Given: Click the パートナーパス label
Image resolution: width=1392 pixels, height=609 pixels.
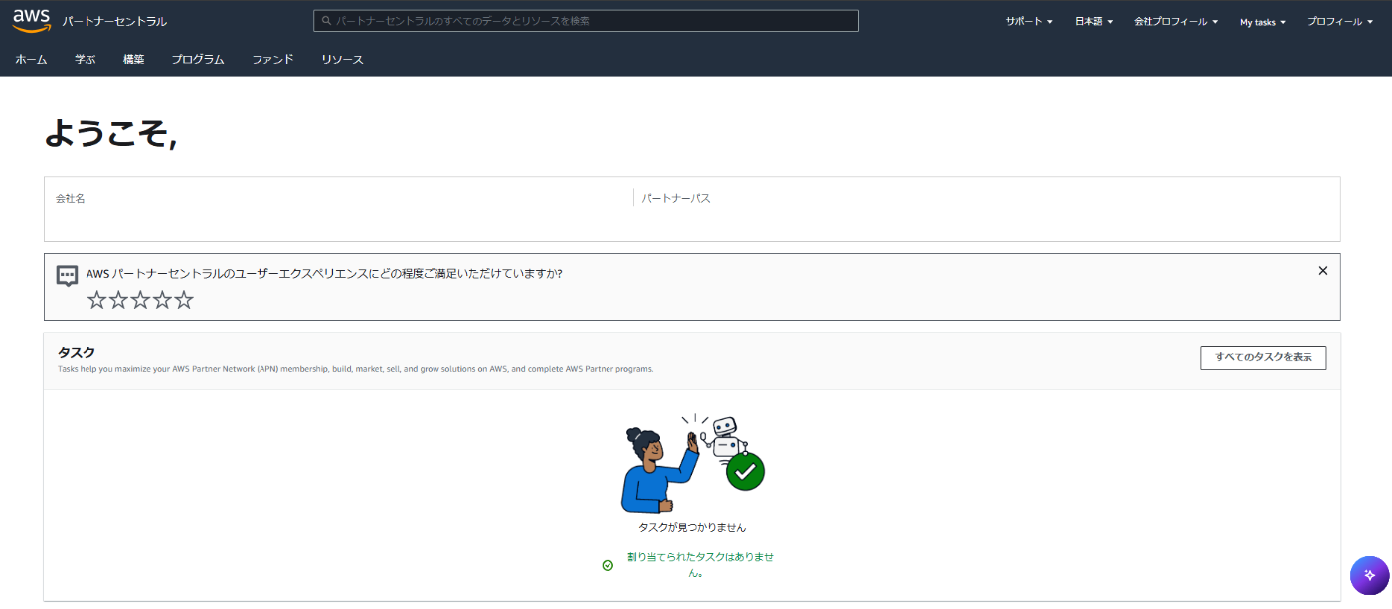Looking at the screenshot, I should 676,199.
